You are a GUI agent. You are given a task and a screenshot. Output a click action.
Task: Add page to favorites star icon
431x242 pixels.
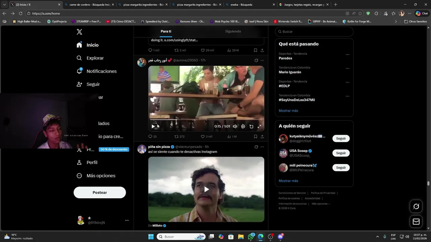360,13
